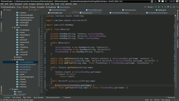Collapse the rendering package folder
The image size is (179, 101).
[x=12, y=60]
